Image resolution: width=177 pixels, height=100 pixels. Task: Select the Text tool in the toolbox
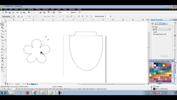tap(2, 52)
